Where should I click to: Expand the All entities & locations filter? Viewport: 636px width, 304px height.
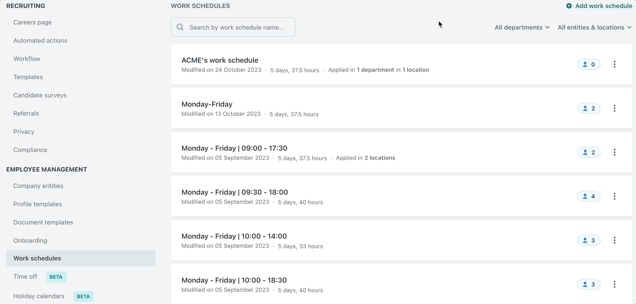(x=594, y=27)
